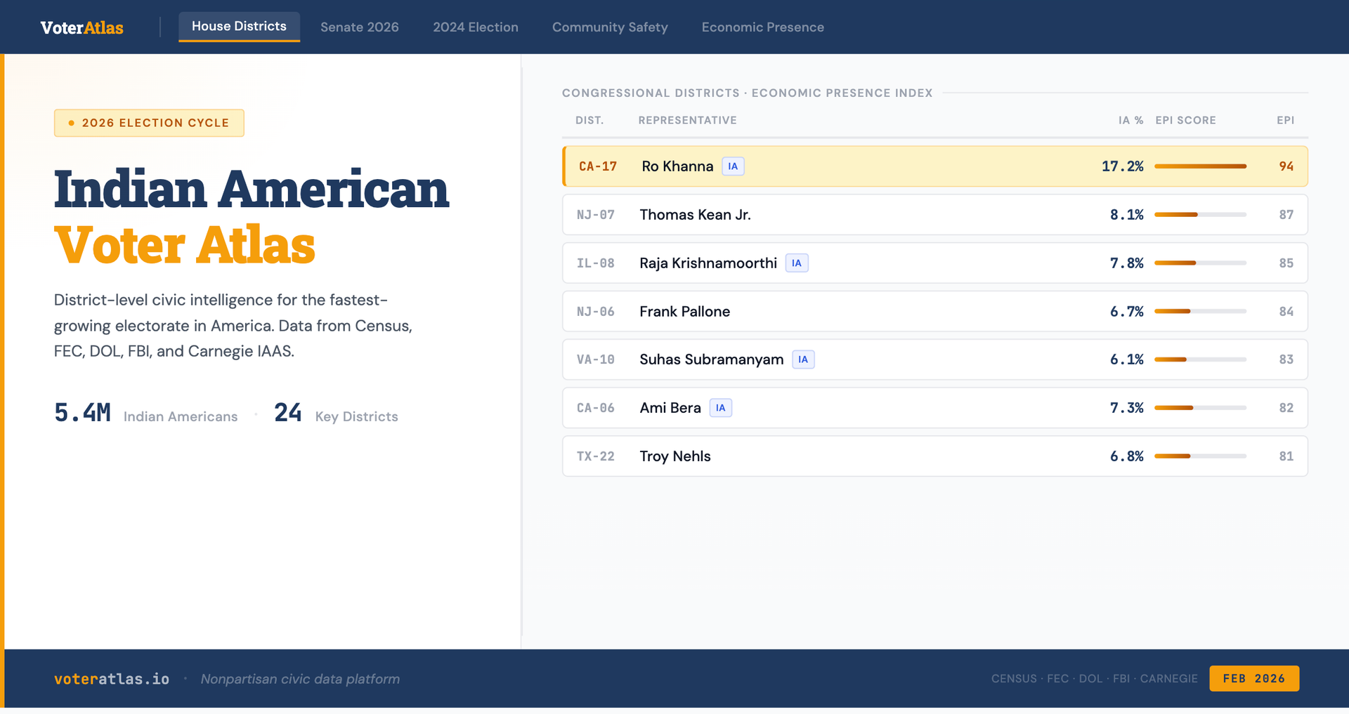Viewport: 1349px width, 714px height.
Task: Click the IA badge next to Ro Khanna
Action: point(732,166)
